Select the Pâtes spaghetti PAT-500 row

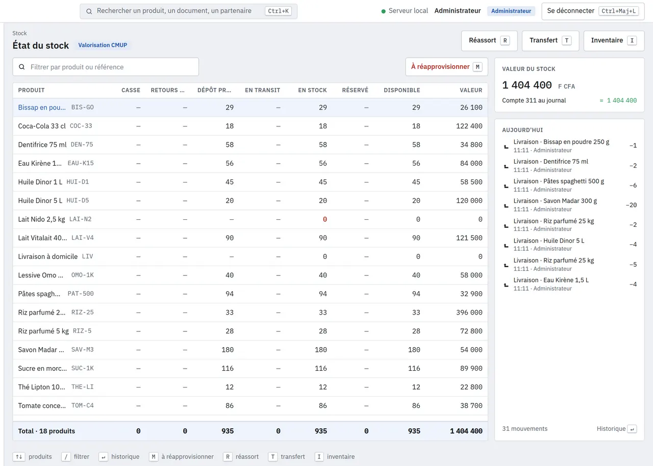click(250, 294)
